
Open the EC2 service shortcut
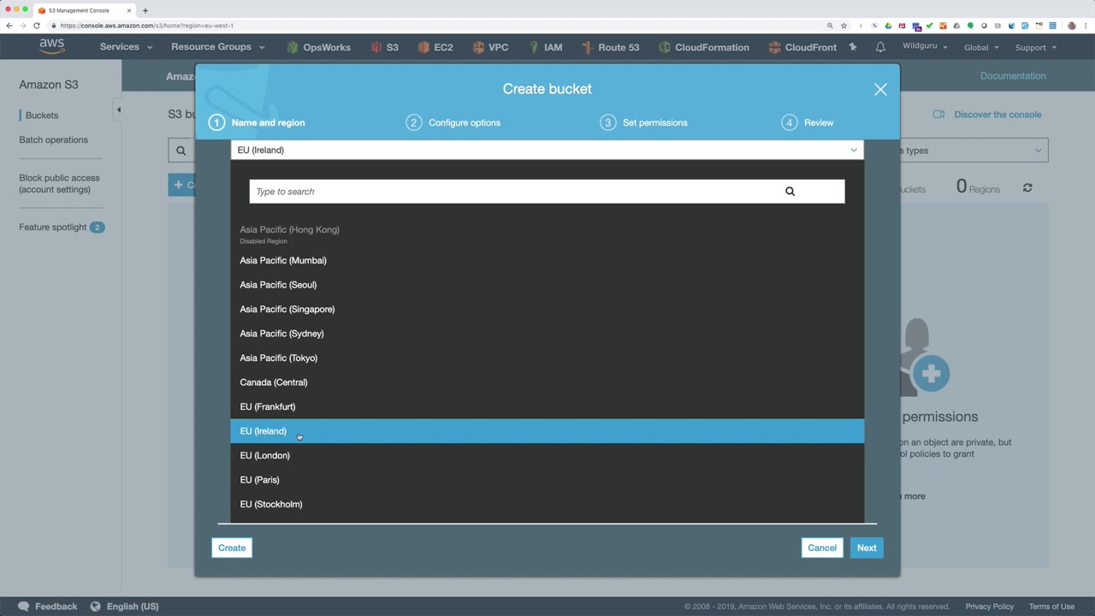[435, 47]
